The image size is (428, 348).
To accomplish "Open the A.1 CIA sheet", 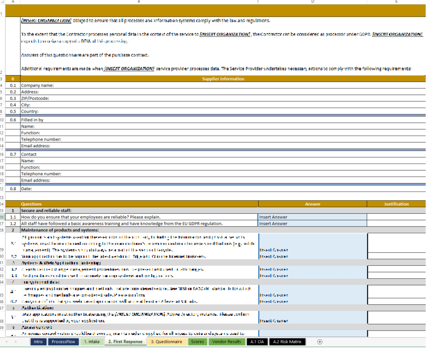I will [x=257, y=342].
